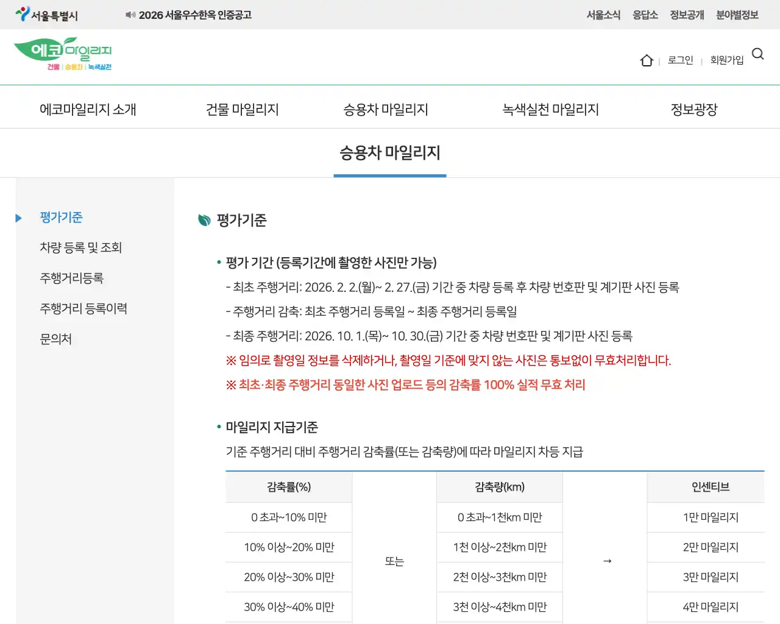The height and width of the screenshot is (624, 780).
Task: Open 승용차 마일리지 main menu
Action: [x=386, y=109]
